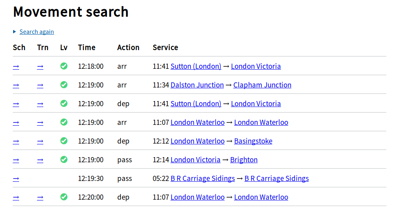This screenshot has height=210, width=409.
Task: Open the Basingstoke destination link
Action: click(x=253, y=141)
